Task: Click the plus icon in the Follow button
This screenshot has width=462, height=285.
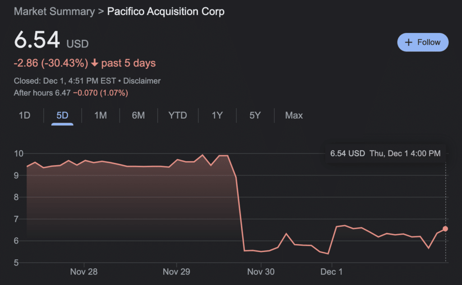Action: (x=408, y=42)
